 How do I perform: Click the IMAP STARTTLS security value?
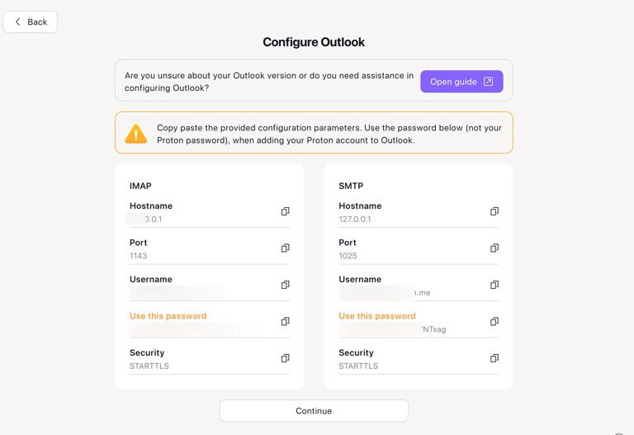point(149,366)
